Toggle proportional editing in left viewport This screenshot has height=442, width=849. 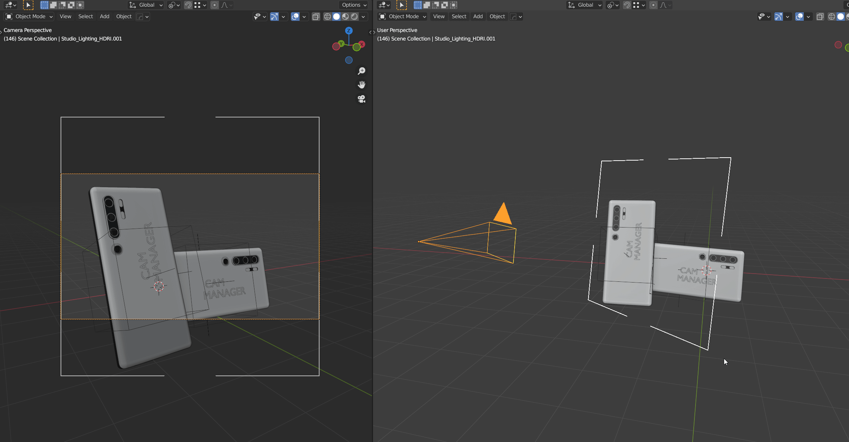pyautogui.click(x=214, y=5)
